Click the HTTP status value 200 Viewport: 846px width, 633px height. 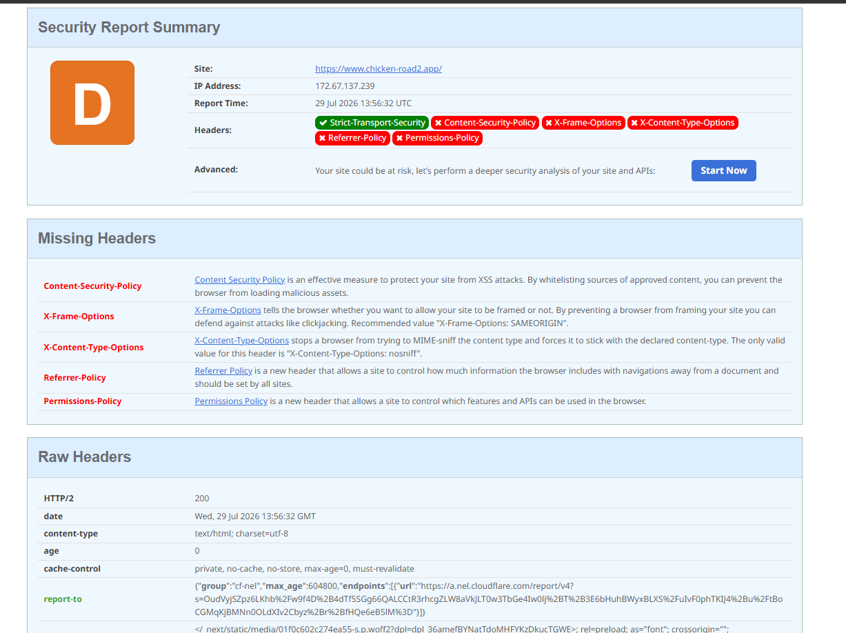[202, 499]
